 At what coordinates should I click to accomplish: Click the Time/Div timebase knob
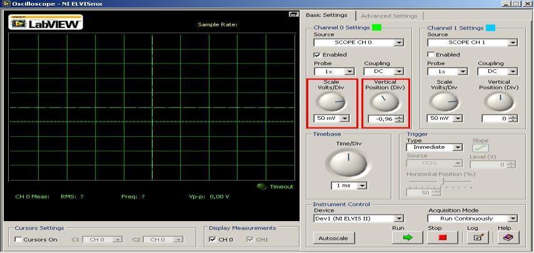[348, 164]
